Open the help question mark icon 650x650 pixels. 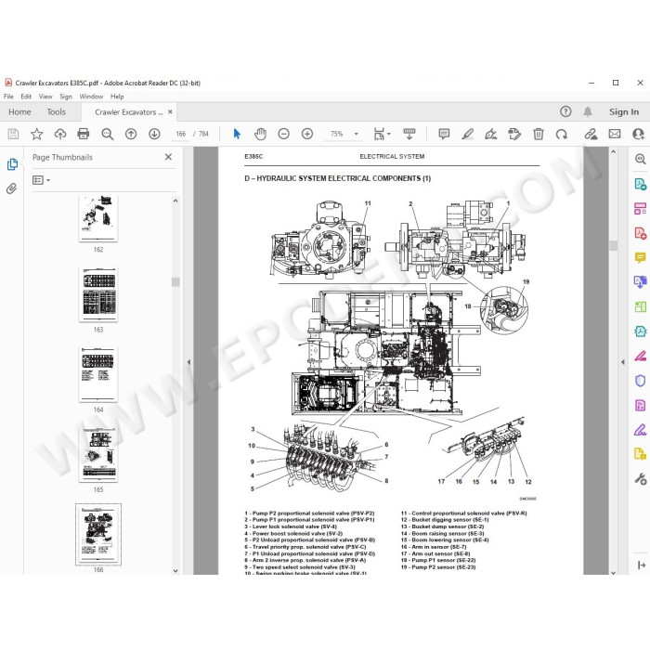[x=565, y=111]
